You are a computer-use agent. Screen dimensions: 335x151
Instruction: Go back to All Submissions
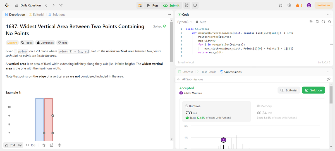point(190,79)
